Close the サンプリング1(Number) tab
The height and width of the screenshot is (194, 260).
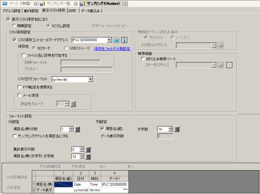[124, 4]
